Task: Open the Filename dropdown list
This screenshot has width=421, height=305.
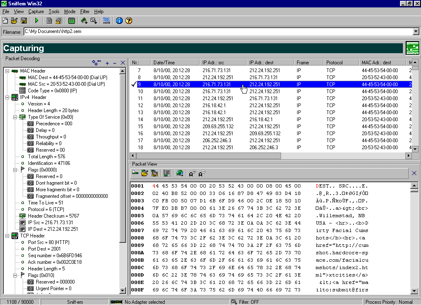Action: coord(415,32)
